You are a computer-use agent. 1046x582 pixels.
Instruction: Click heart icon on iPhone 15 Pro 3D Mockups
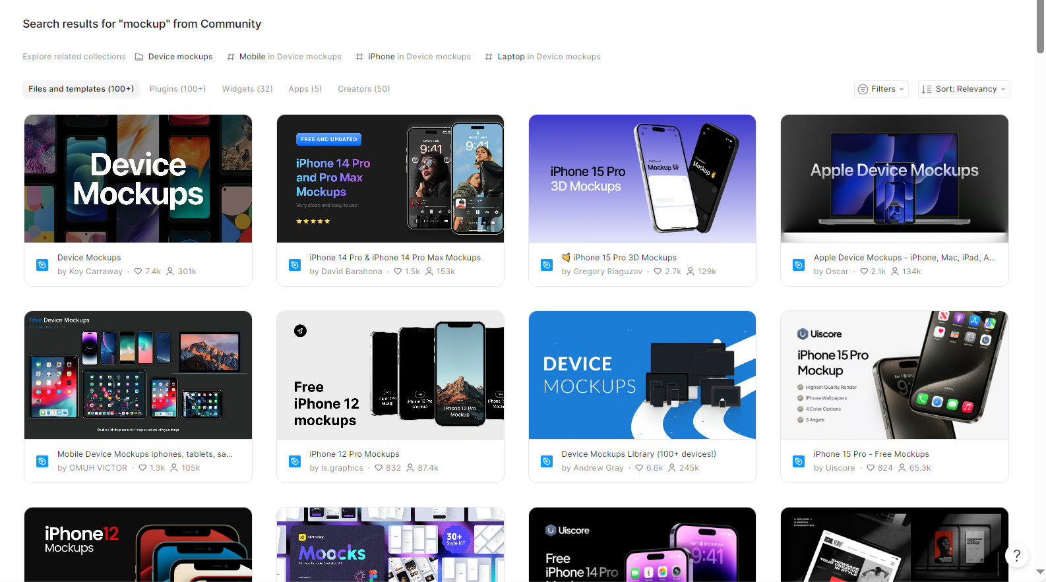(658, 272)
